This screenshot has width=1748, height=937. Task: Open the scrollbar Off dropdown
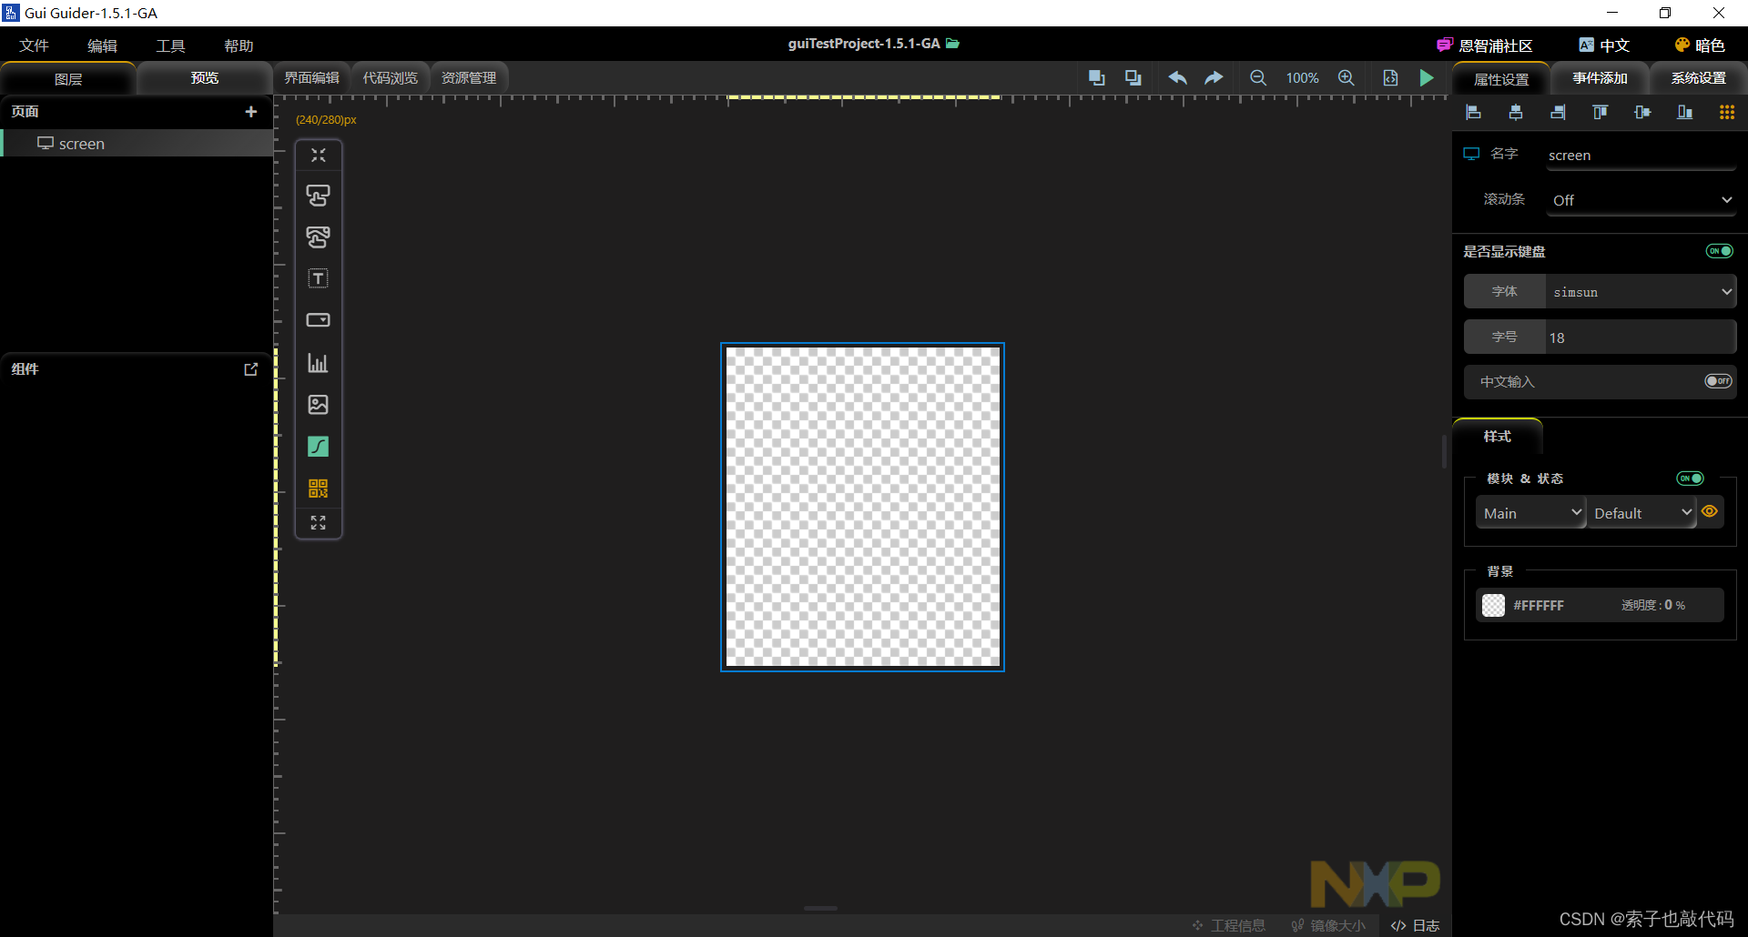pyautogui.click(x=1641, y=200)
